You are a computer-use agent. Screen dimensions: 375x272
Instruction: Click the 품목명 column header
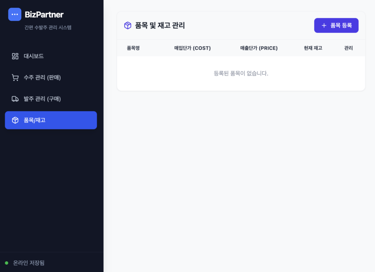tap(133, 48)
